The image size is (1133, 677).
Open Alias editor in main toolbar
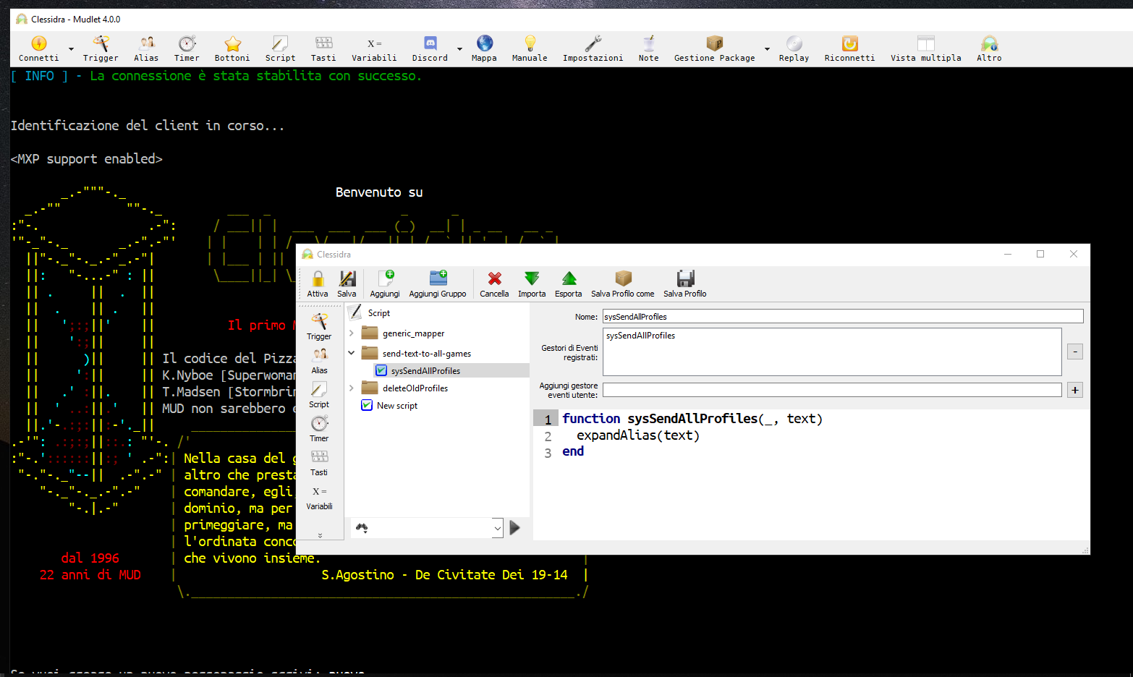pos(146,48)
